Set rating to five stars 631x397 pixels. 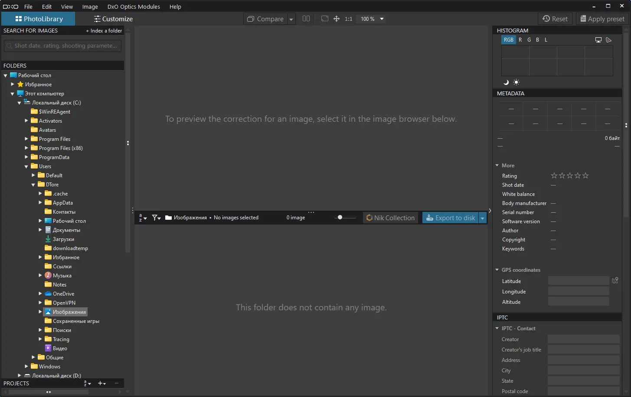[x=585, y=176]
